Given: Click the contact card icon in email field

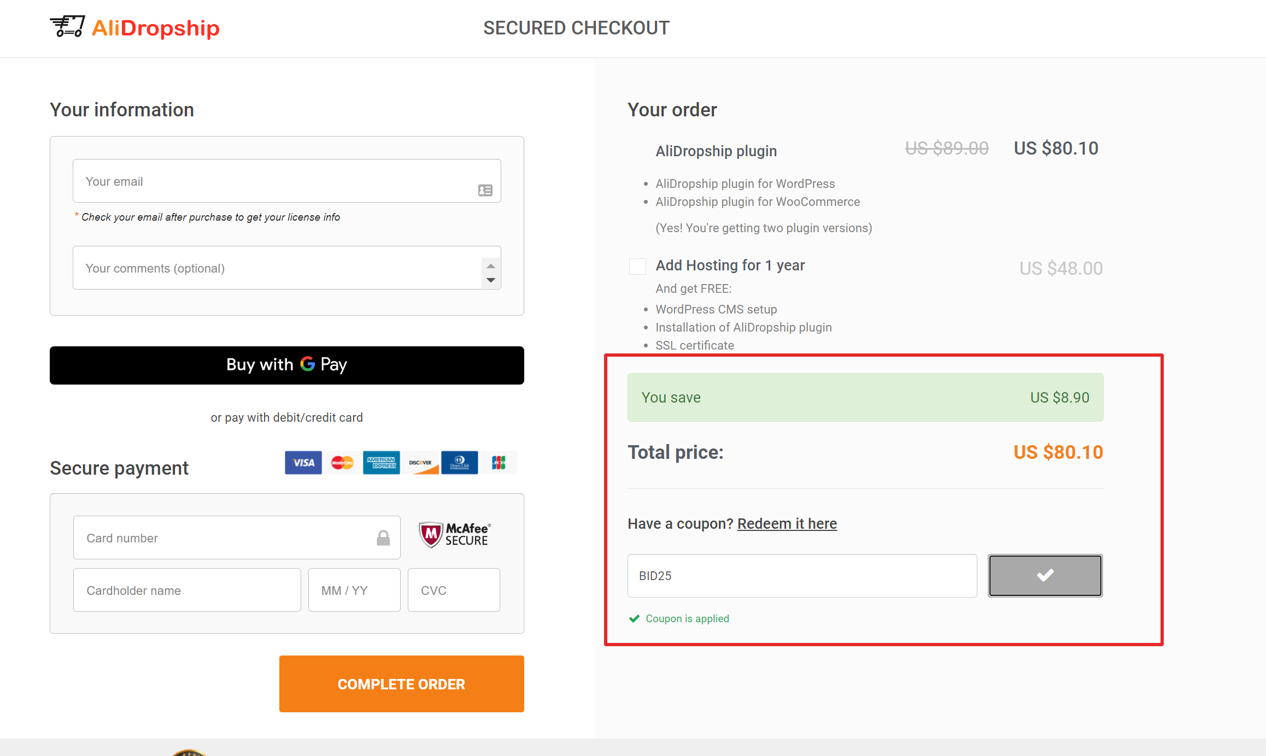Looking at the screenshot, I should pyautogui.click(x=485, y=190).
